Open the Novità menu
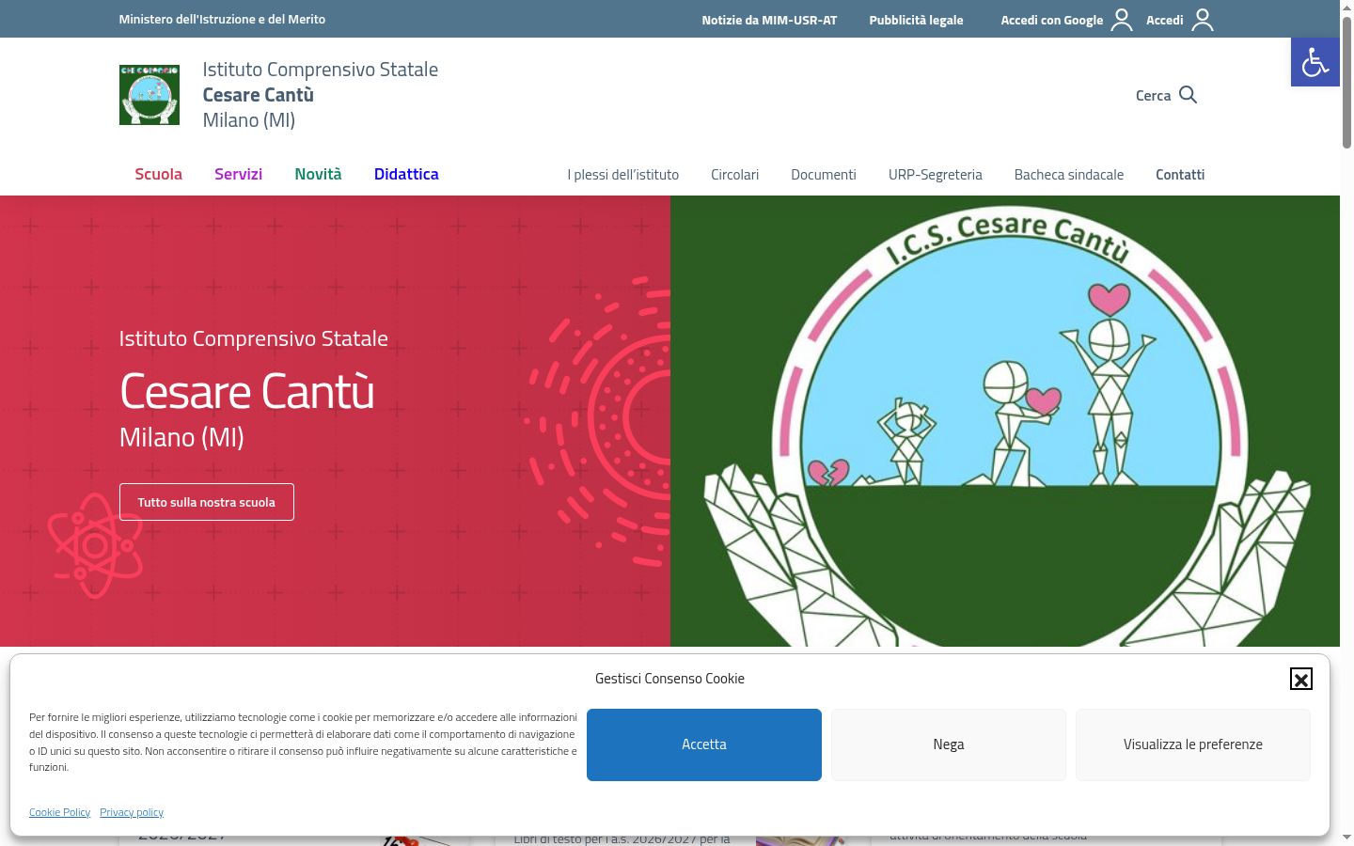Screen dimensions: 1354x846 (318, 174)
